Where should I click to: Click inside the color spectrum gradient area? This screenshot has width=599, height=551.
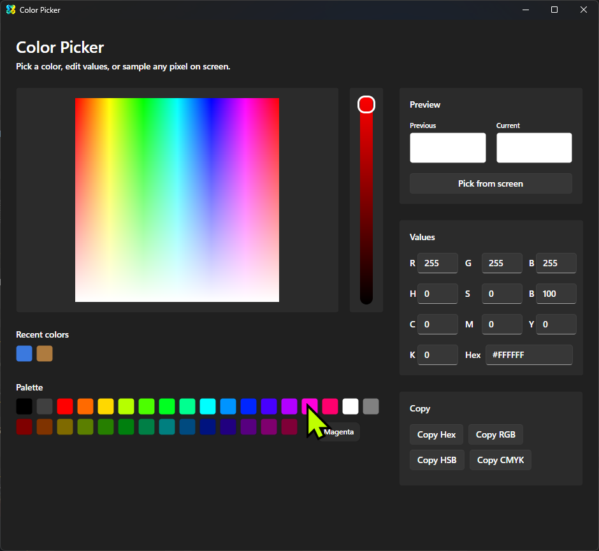click(x=177, y=200)
